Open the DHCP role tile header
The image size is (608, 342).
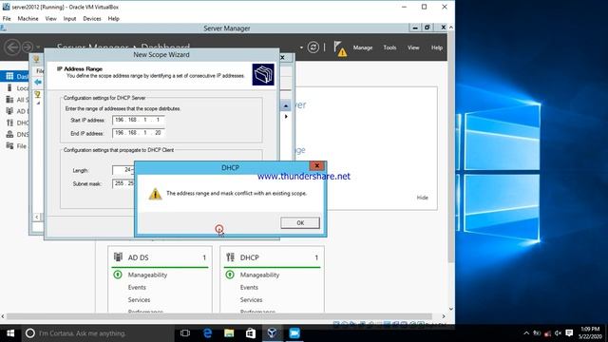pos(272,257)
